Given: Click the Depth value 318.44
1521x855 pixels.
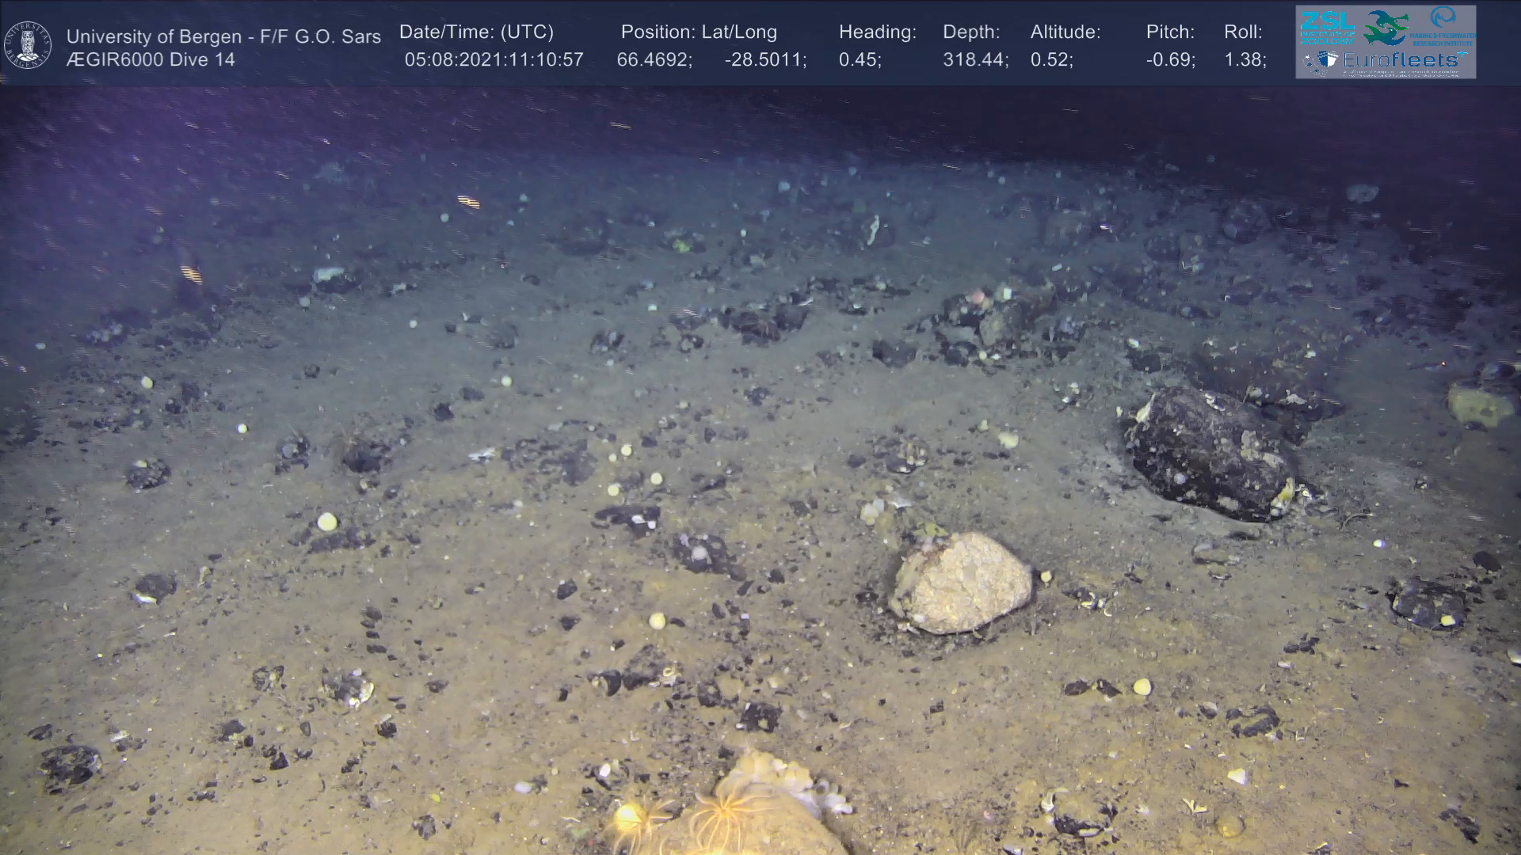Looking at the screenshot, I should pos(975,60).
